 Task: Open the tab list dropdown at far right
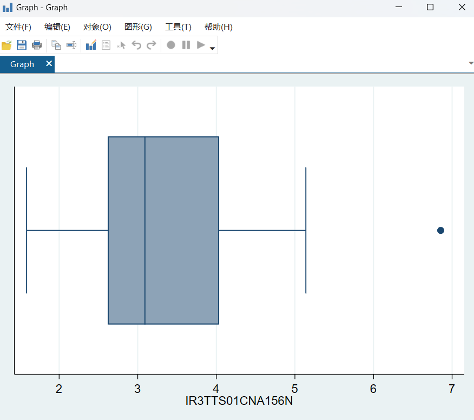pos(470,63)
